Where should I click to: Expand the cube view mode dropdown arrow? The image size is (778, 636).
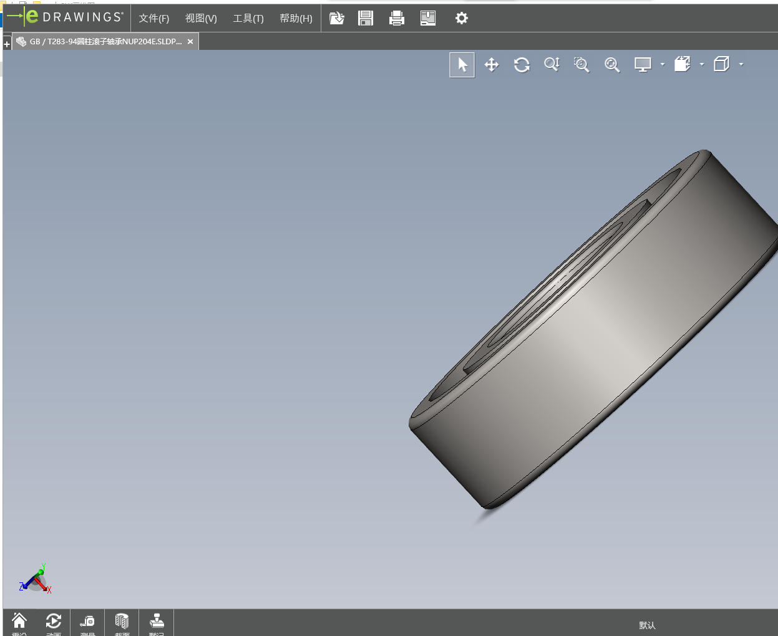click(741, 64)
